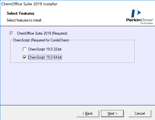Screen dimensions: 155x120
Task: Click 'ChemScript (Required for CombiChem)' group label
Action: [41, 40]
